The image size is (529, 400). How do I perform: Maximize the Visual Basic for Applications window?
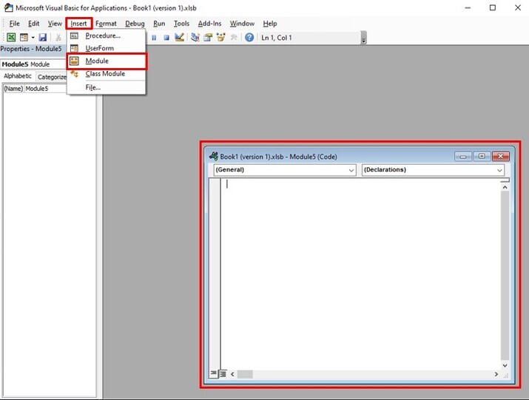pos(493,7)
